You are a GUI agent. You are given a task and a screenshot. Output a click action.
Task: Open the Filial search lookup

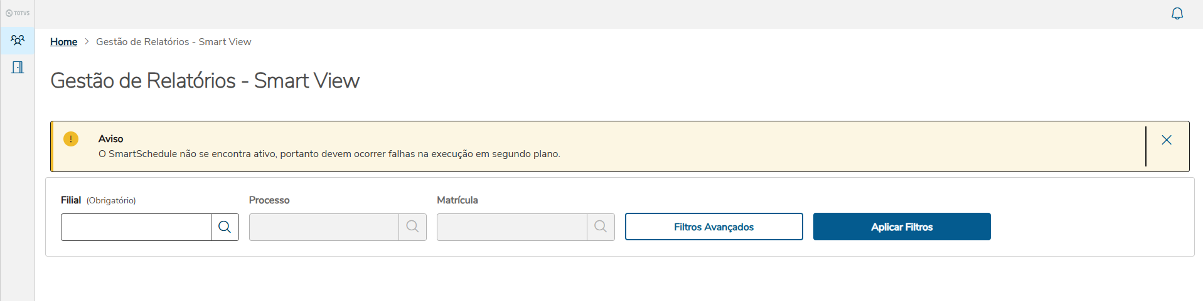pos(225,227)
